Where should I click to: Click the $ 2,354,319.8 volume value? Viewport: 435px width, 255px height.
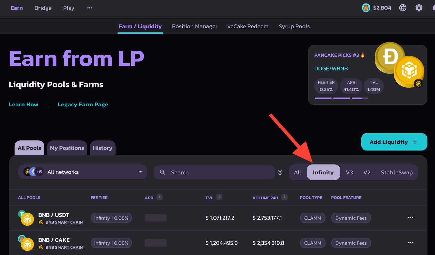[268, 243]
